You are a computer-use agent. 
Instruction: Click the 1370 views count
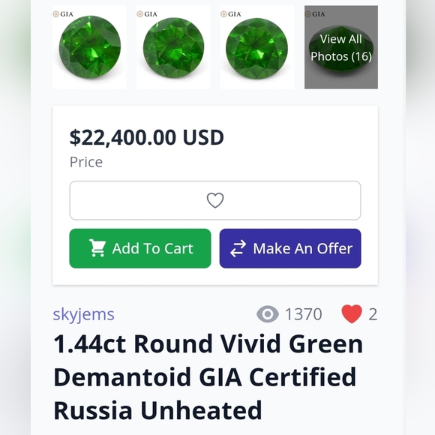click(304, 314)
